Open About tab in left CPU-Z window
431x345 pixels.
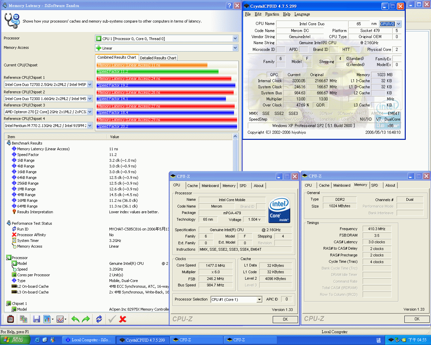pos(259,186)
